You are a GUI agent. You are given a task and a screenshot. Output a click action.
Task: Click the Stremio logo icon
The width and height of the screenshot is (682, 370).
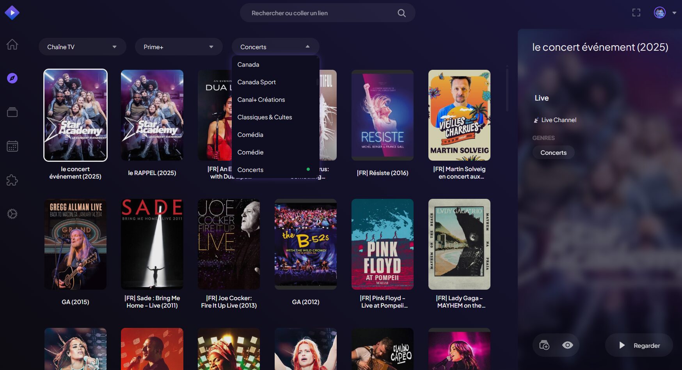coord(12,13)
